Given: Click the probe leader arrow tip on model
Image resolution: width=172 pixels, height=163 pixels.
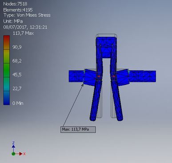Looking at the screenshot, I should coord(83,84).
